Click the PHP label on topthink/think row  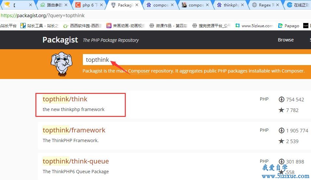pos(264,99)
